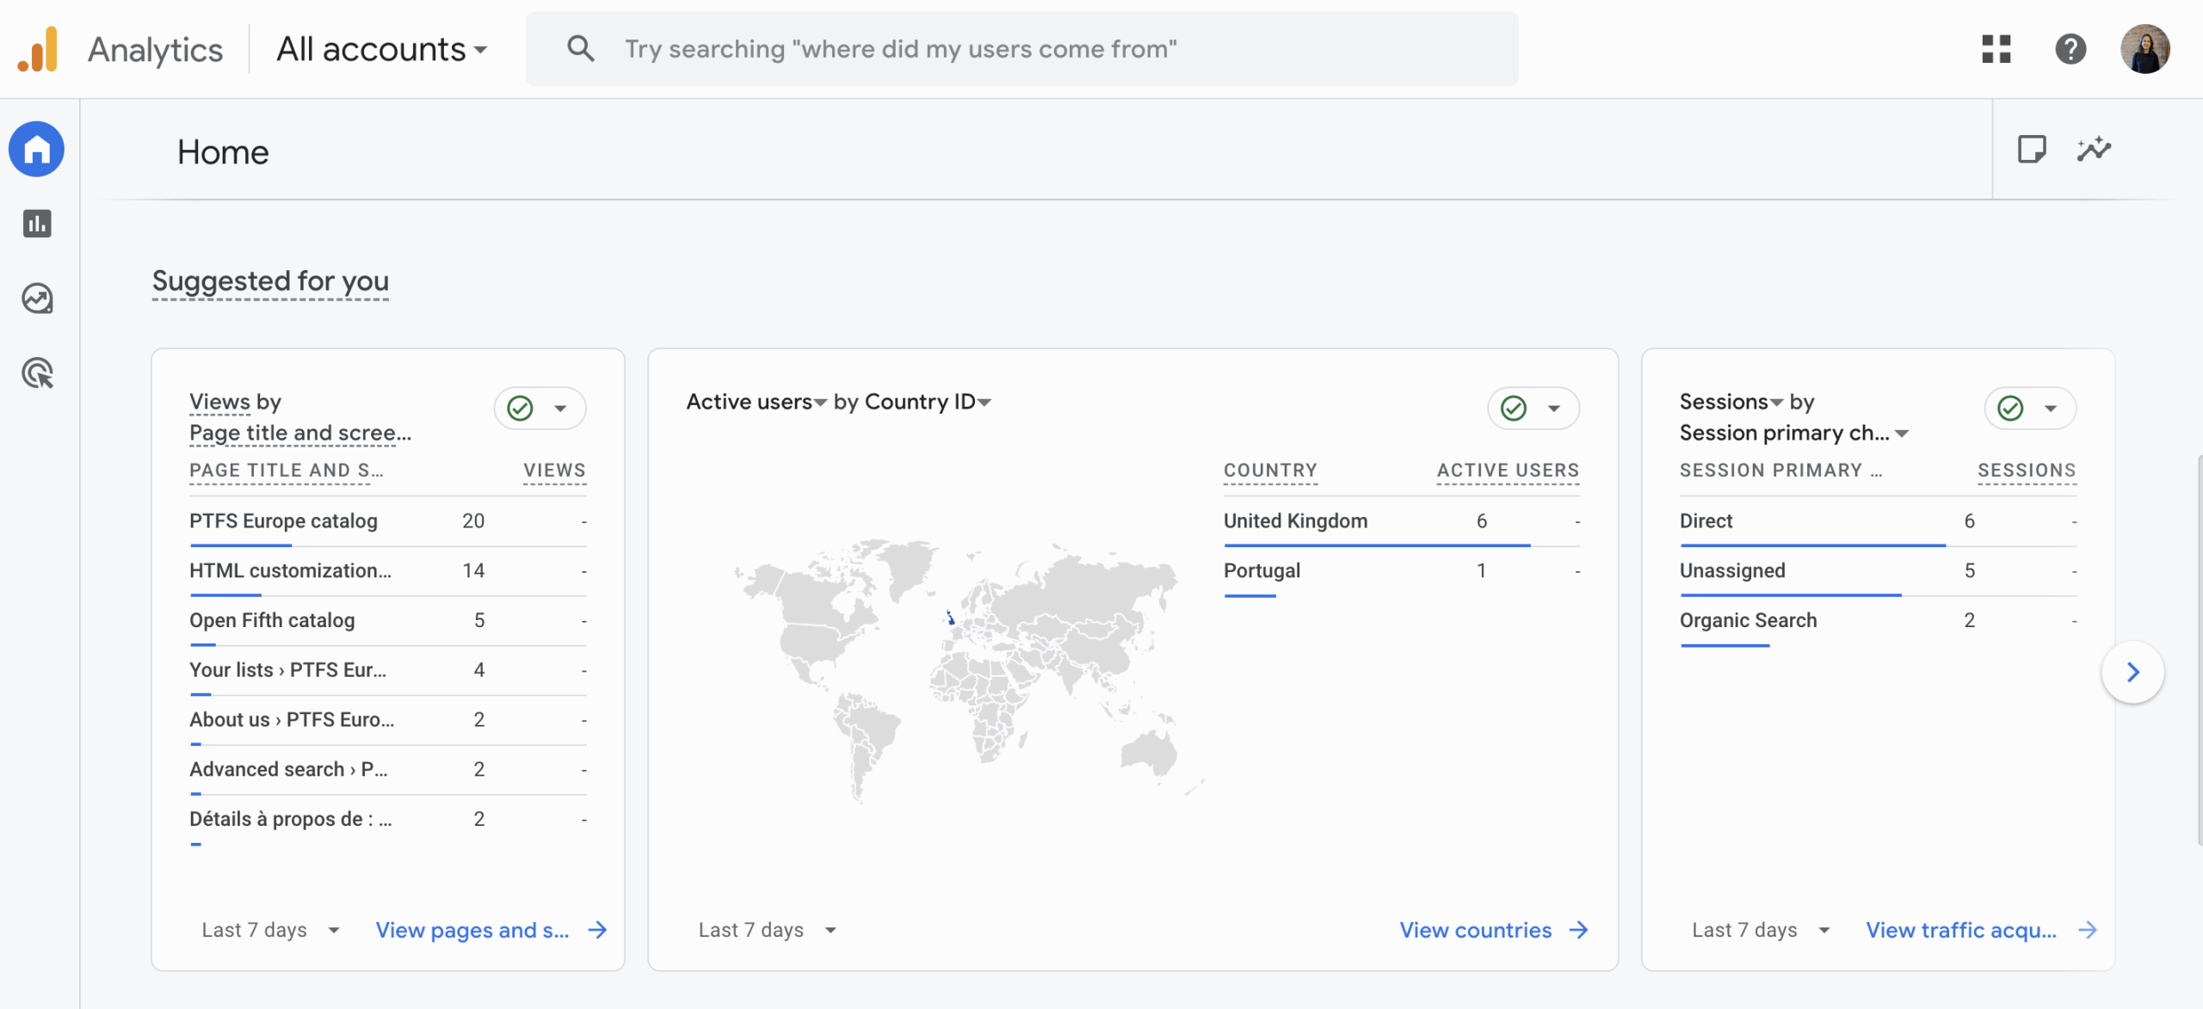Select the HTML customization row
Screen dimensions: 2203x1009
388,571
